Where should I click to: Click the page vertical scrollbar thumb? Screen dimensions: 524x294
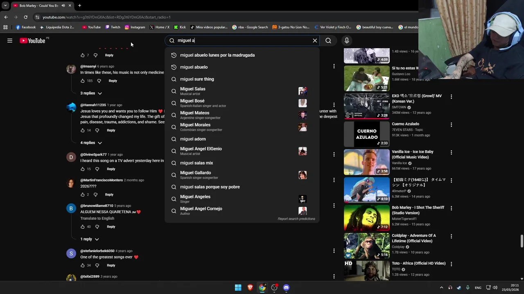[522, 241]
